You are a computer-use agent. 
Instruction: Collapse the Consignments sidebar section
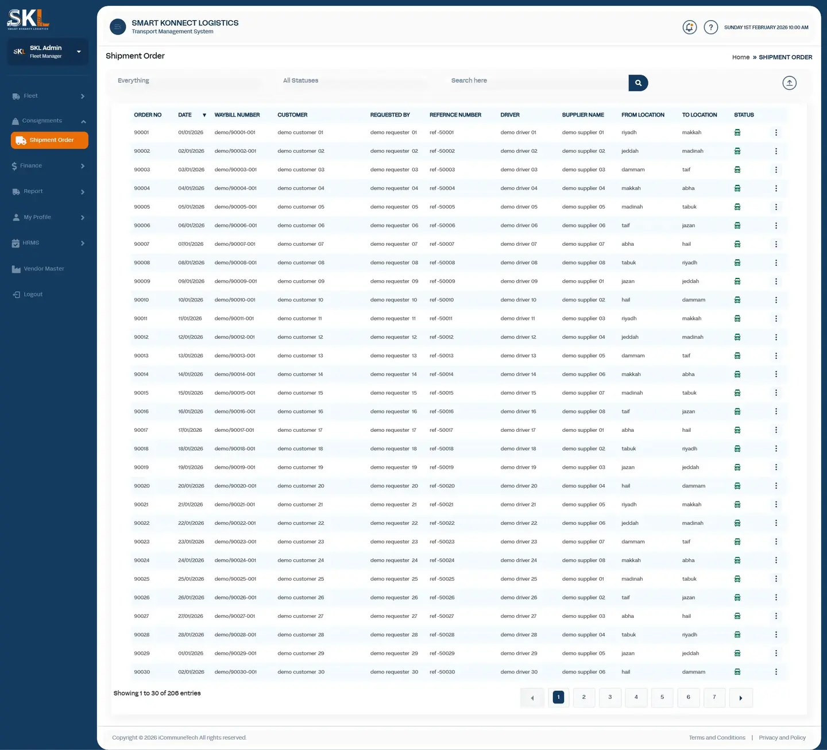tap(48, 121)
